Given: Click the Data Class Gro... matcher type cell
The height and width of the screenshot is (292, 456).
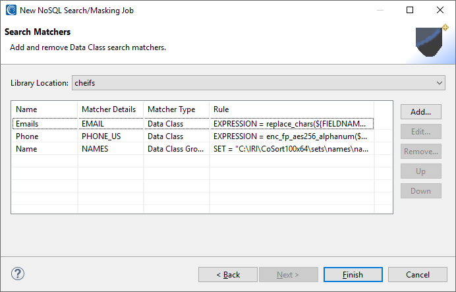Looking at the screenshot, I should (x=176, y=148).
